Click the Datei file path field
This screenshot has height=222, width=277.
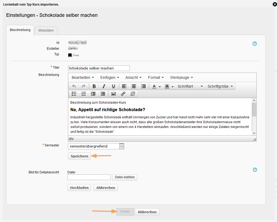click(x=89, y=177)
